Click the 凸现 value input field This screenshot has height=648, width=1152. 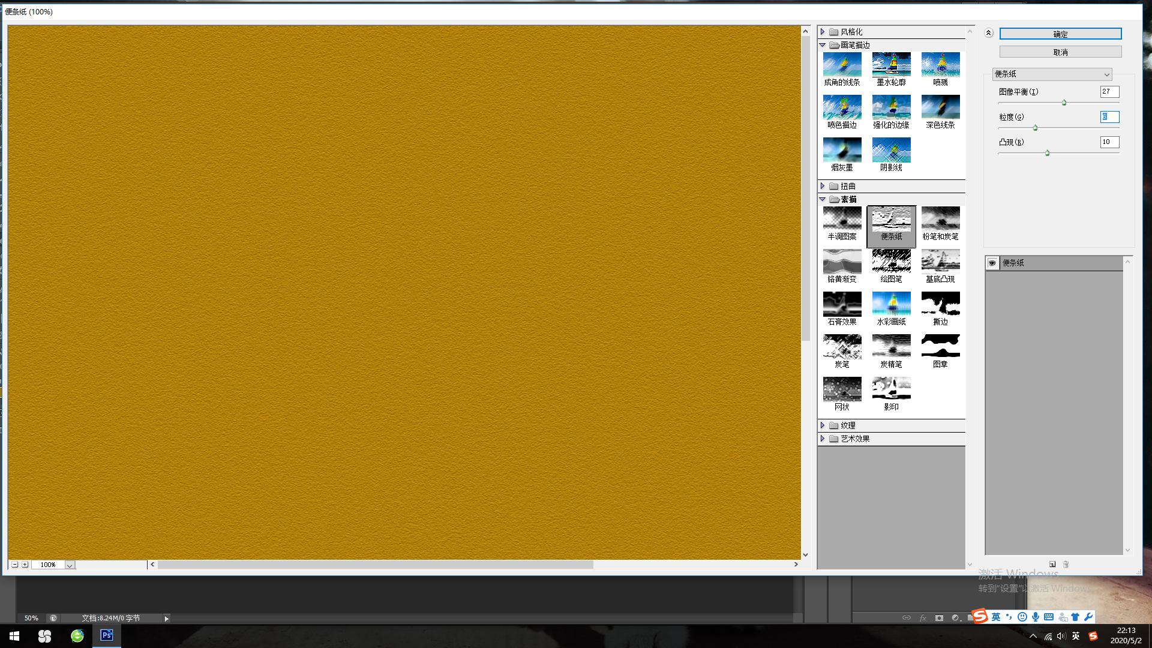(1109, 142)
